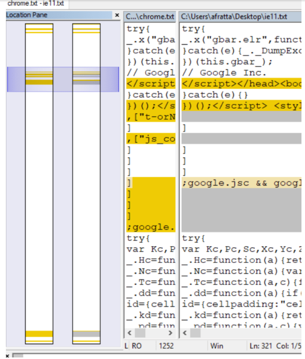Click the '})(this.gbar_);' line in ie11.txt

241,62
